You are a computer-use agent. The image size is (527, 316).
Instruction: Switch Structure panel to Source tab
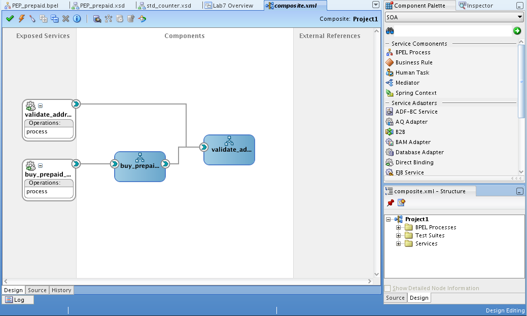pos(395,298)
